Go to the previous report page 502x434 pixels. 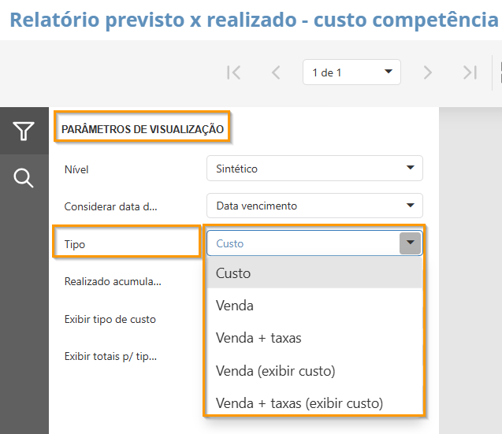tap(276, 72)
